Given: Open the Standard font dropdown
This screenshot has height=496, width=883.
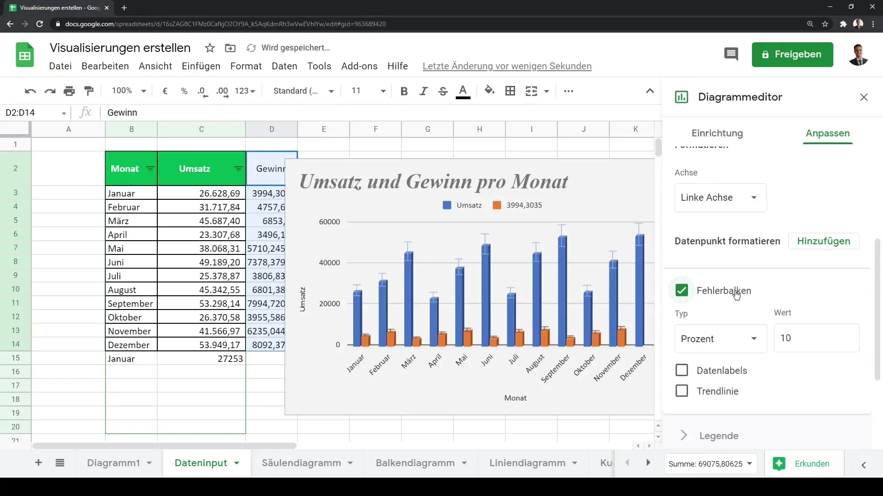Looking at the screenshot, I should point(304,91).
